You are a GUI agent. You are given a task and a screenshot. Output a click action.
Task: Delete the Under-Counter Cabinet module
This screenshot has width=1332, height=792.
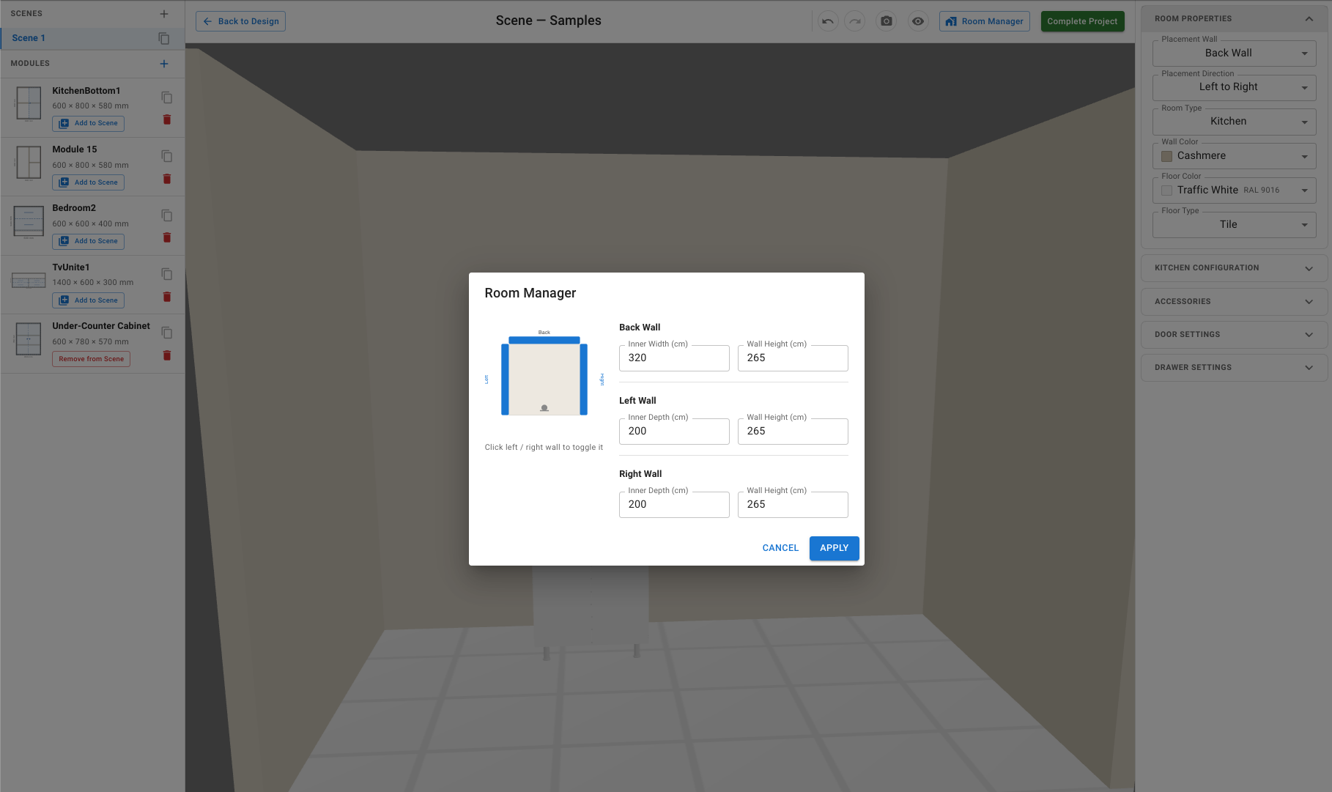click(x=167, y=355)
